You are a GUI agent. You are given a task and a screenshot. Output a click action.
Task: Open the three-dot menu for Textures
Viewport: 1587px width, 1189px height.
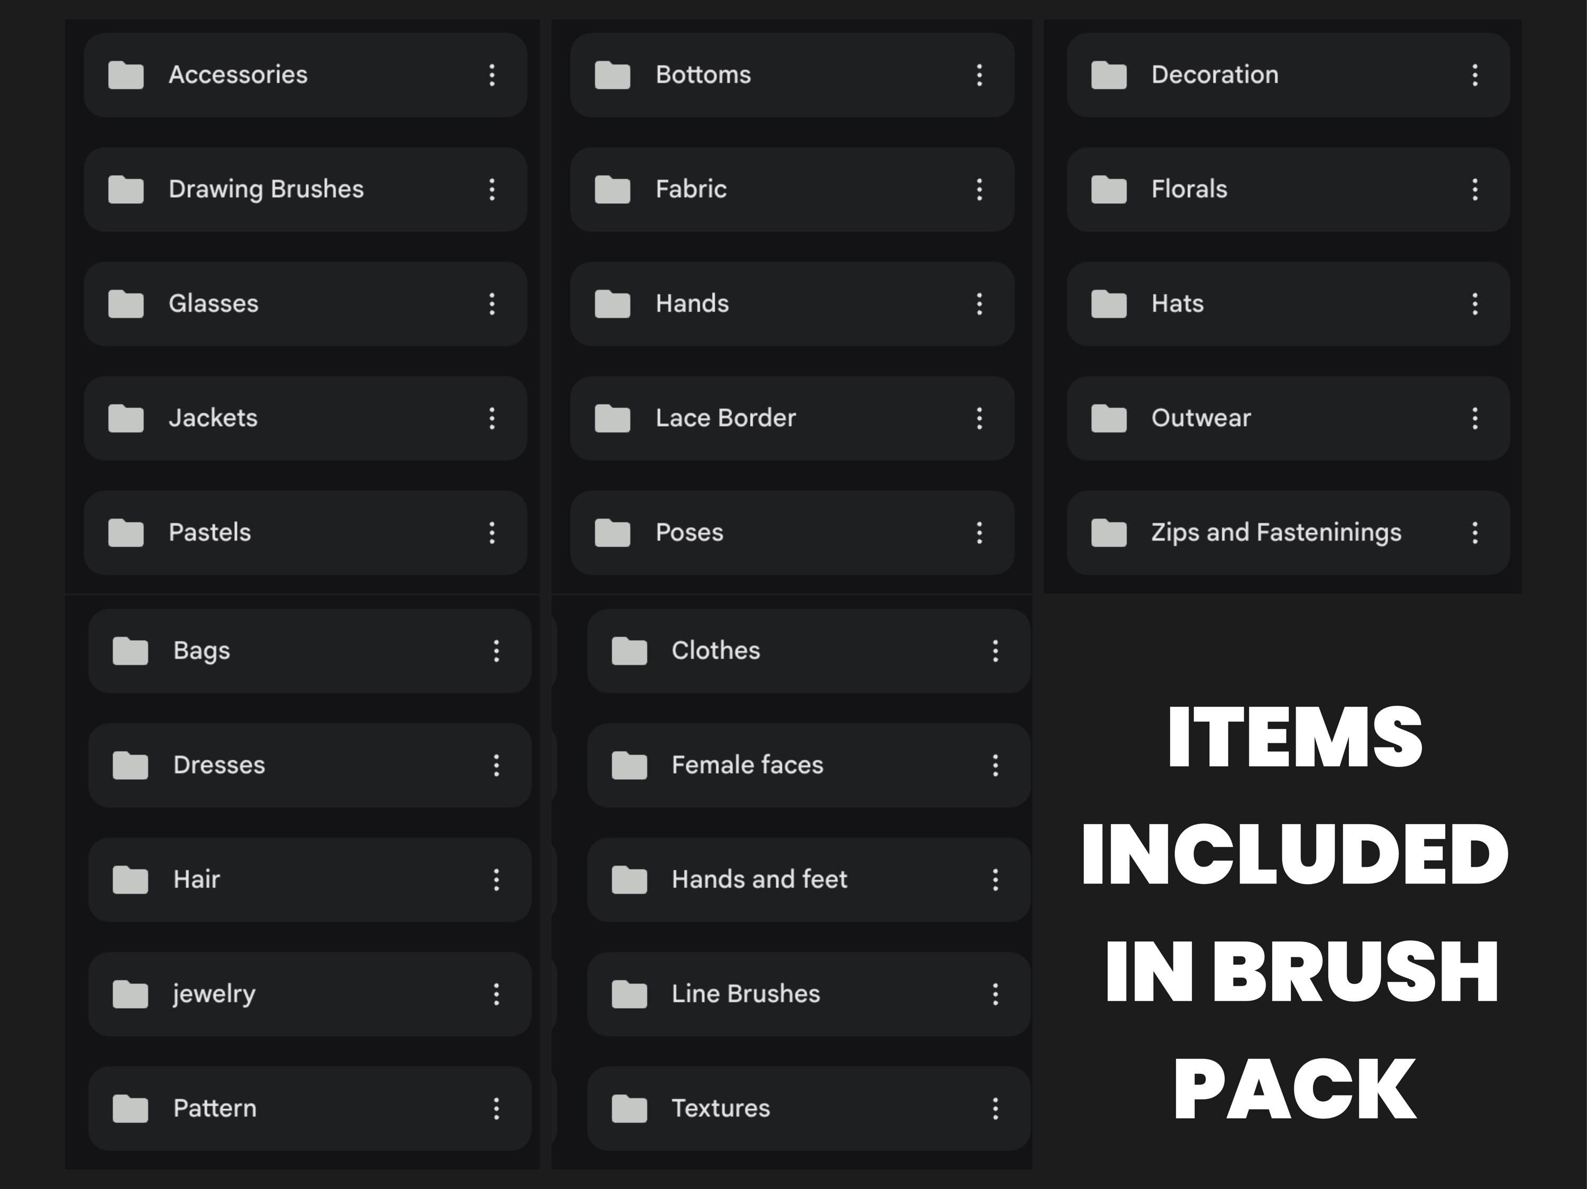[x=996, y=1108]
